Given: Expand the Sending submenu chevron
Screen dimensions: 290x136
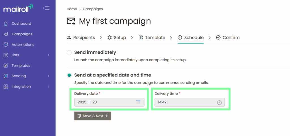Looking at the screenshot, I should (49, 76).
